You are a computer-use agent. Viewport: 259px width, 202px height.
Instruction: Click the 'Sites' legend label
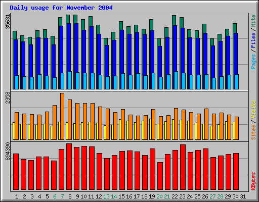(253, 132)
